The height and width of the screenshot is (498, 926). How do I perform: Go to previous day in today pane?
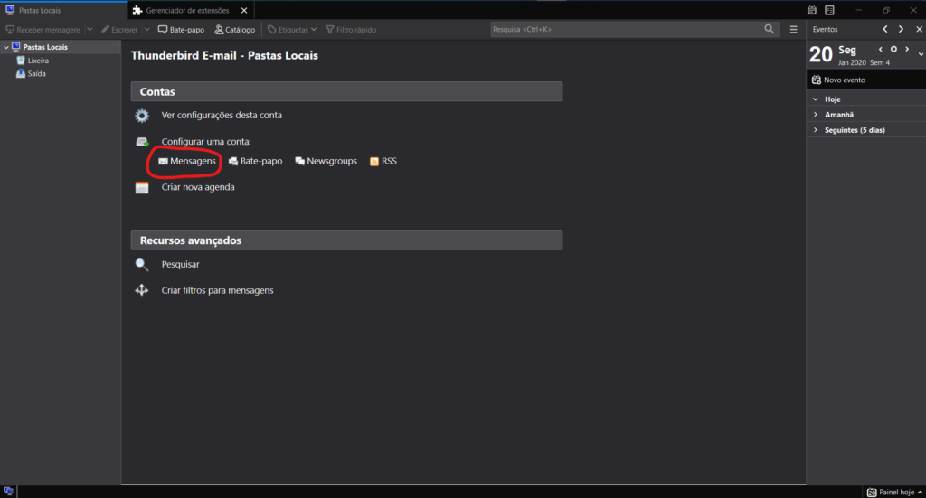point(881,50)
